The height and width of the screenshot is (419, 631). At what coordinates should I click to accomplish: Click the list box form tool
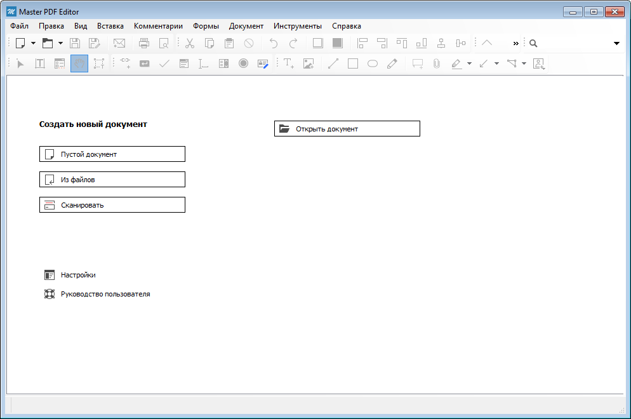click(x=223, y=63)
